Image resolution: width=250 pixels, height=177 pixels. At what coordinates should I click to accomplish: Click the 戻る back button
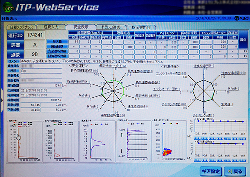point(235,171)
